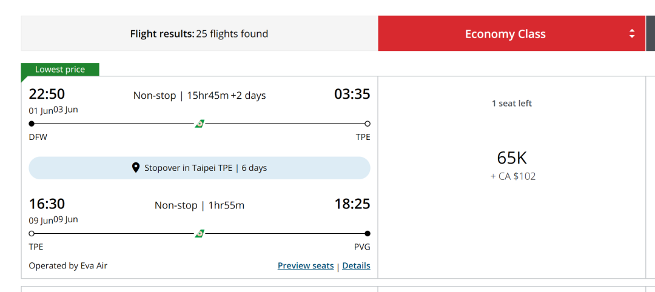Click the 22:50 departure time

47,94
